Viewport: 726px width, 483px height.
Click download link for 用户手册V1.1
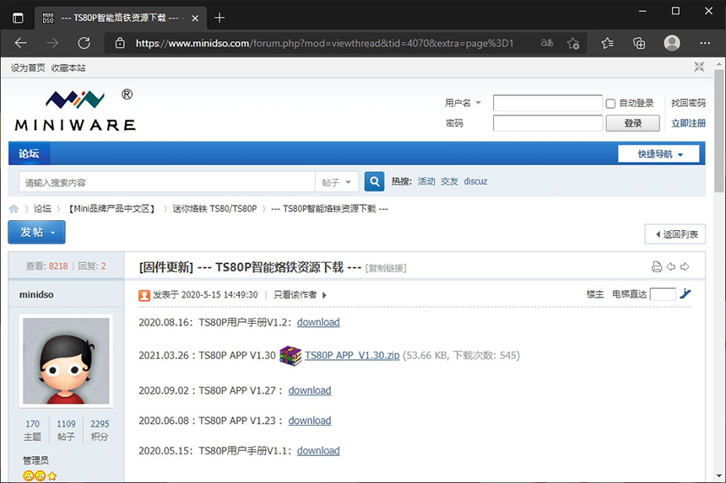tap(318, 451)
